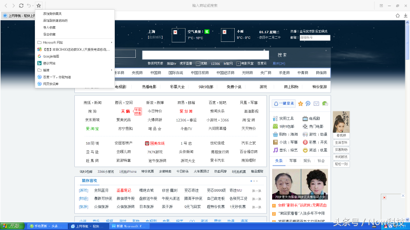
Task: Open the home page icon
Action: (398, 16)
